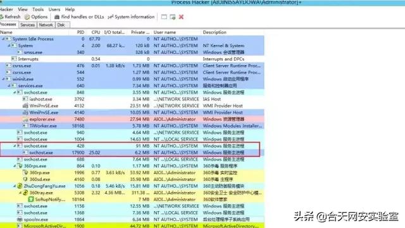Viewport: 405px width, 228px height.
Task: Select the Microsoft.ActiveDir... PID 1900 row
Action: tap(132, 225)
